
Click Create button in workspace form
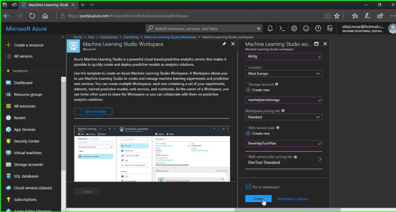coord(258,198)
